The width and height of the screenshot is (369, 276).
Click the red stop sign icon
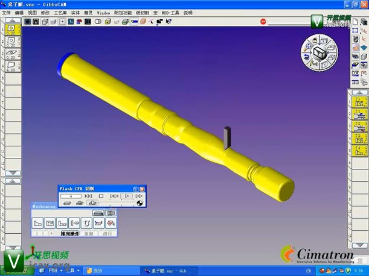coord(263,22)
